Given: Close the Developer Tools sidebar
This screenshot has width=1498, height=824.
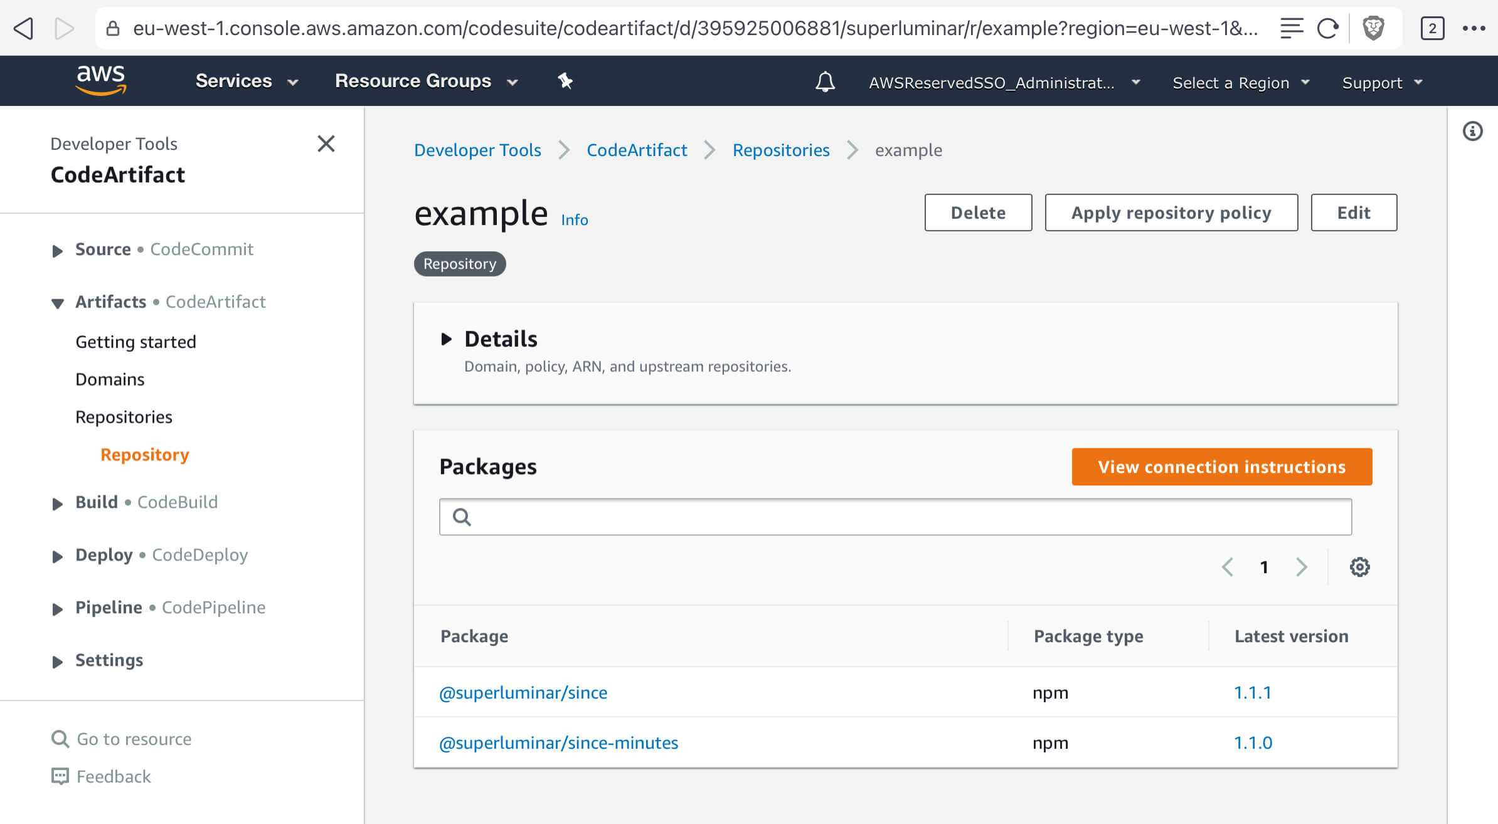Looking at the screenshot, I should tap(326, 144).
